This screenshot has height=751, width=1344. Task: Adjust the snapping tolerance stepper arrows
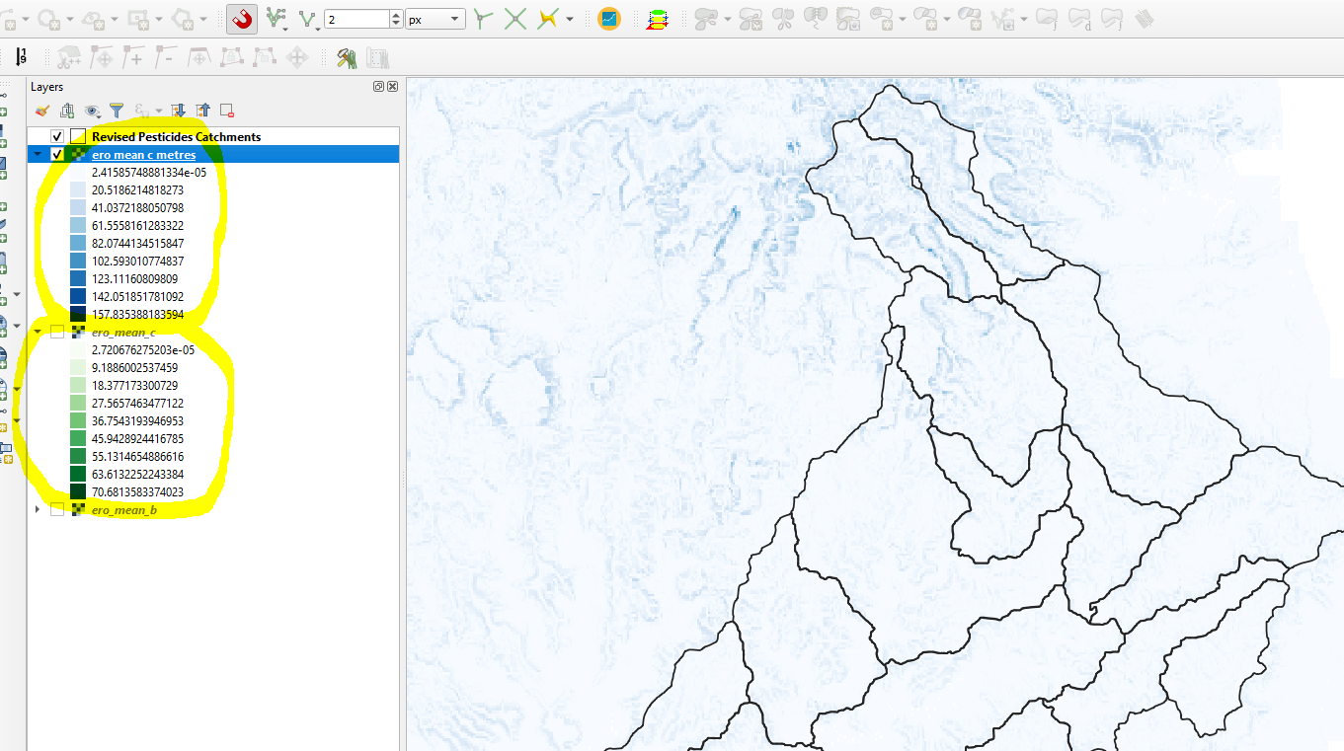coord(396,19)
